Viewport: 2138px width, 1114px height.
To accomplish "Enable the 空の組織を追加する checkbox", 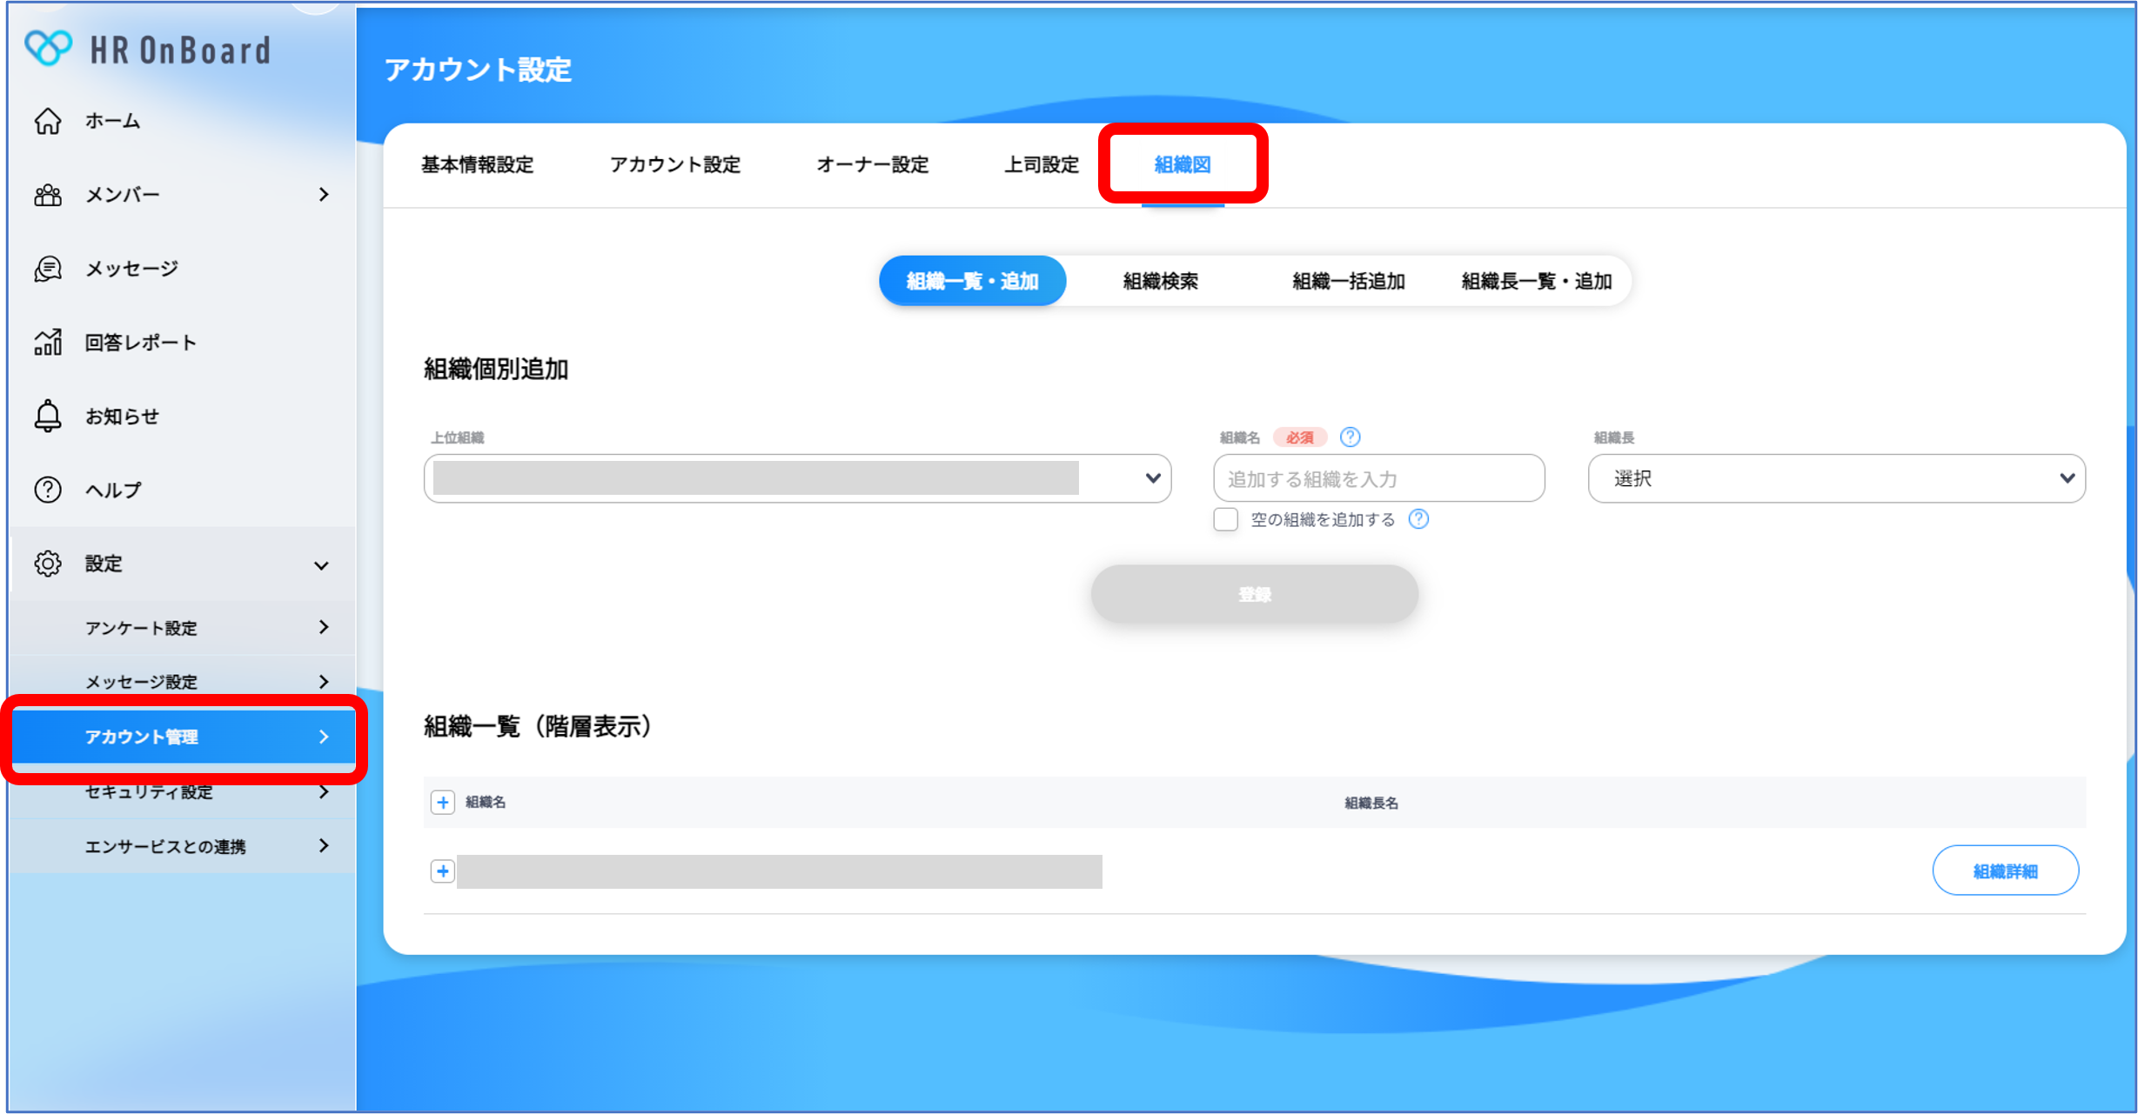I will coord(1225,519).
